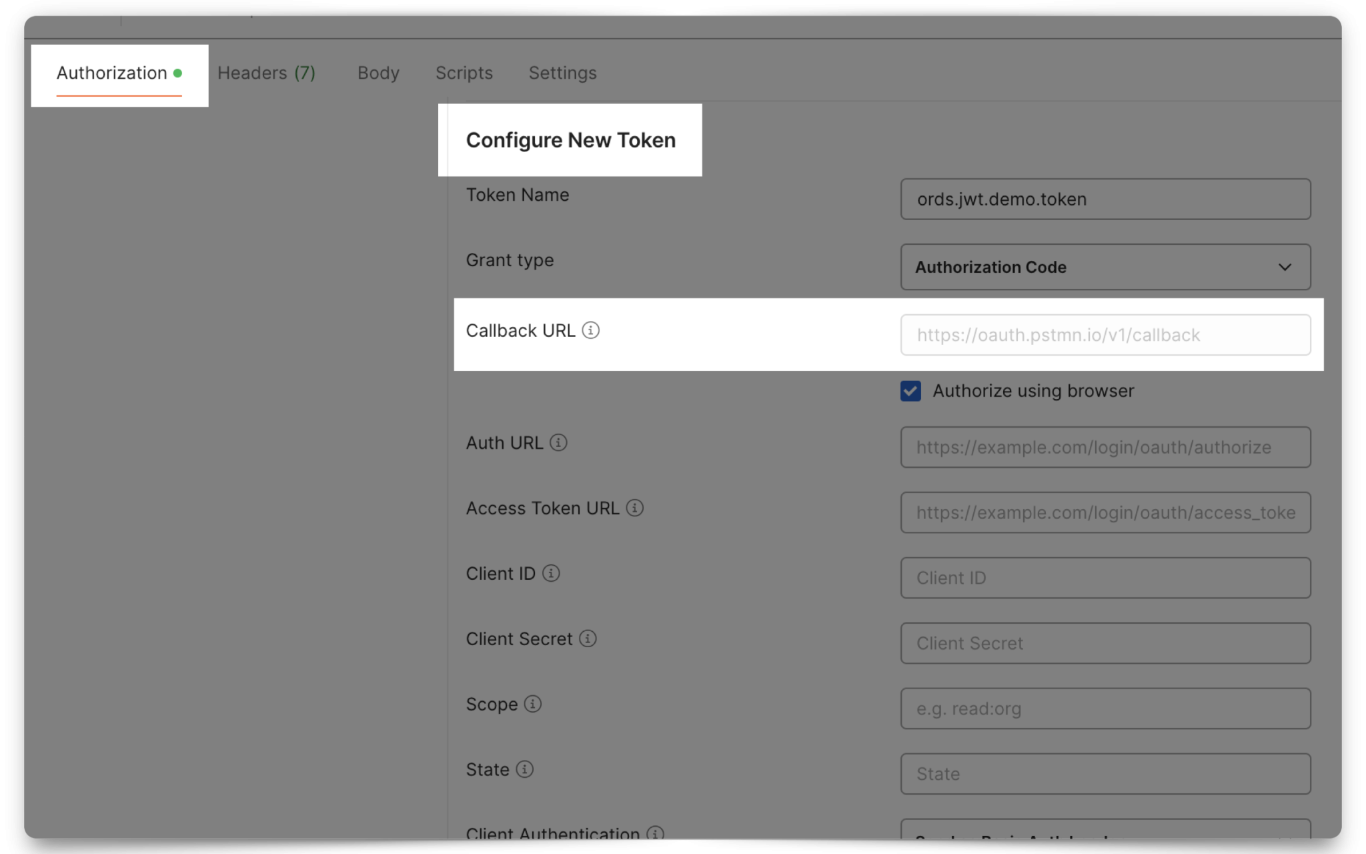Click the State info icon
The image size is (1366, 854).
tap(526, 769)
